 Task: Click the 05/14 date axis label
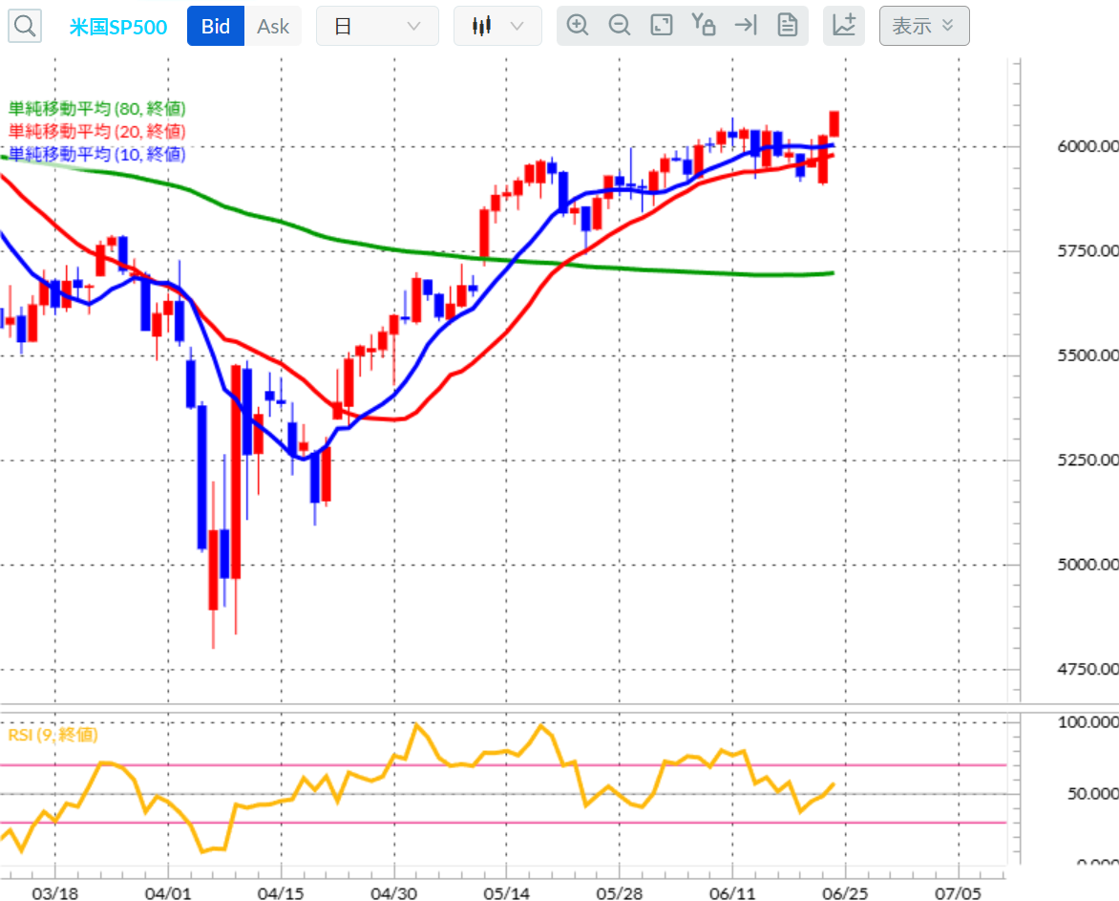tap(506, 893)
